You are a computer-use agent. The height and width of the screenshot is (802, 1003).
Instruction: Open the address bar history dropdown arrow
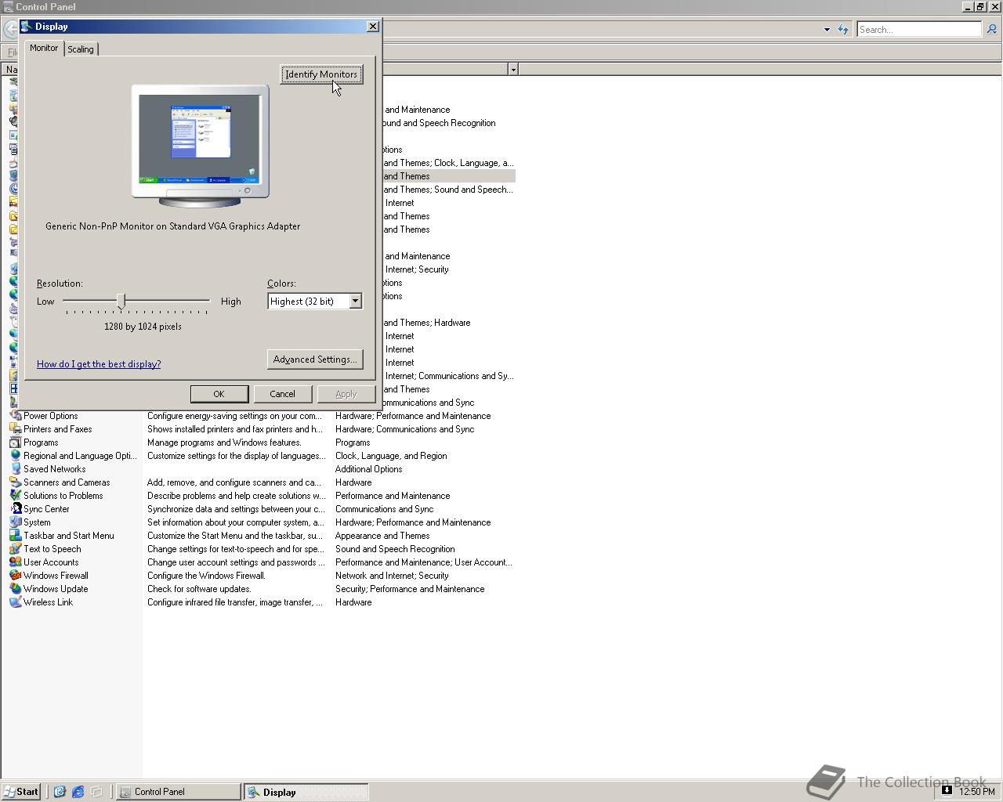[827, 30]
